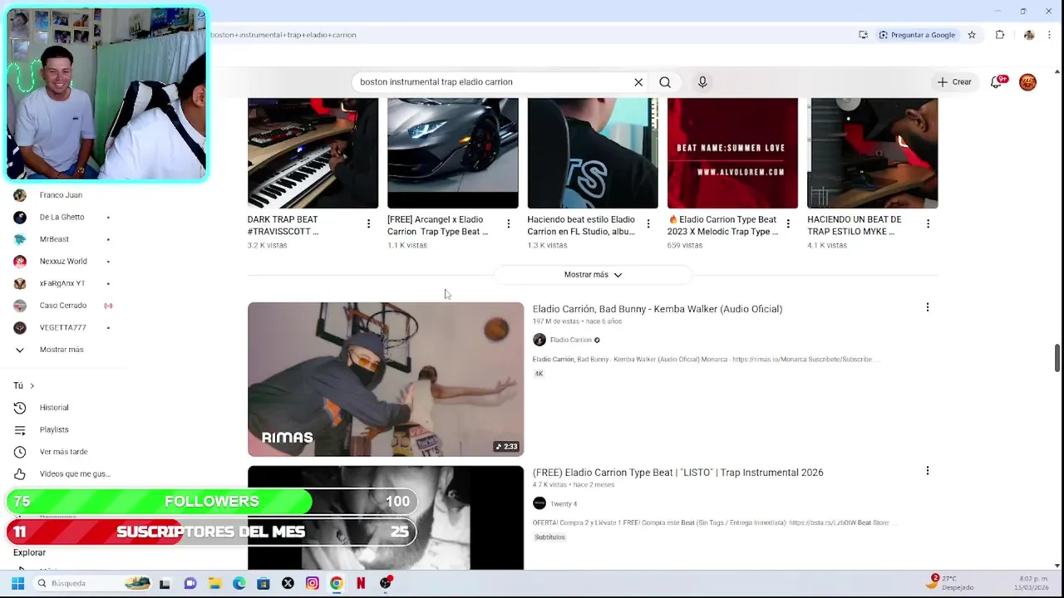This screenshot has height=598, width=1064.
Task: Click the Subtítulos badge on LISTO video
Action: click(549, 537)
